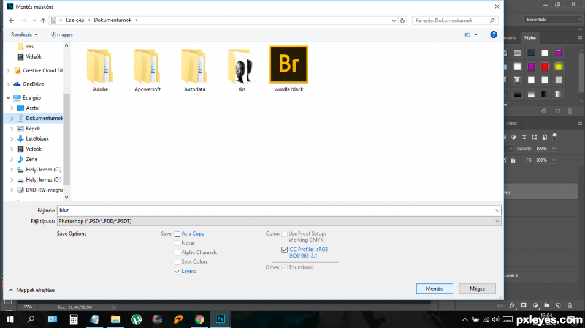Delete style trash icon in Styles panel
The width and height of the screenshot is (585, 328).
click(x=570, y=111)
